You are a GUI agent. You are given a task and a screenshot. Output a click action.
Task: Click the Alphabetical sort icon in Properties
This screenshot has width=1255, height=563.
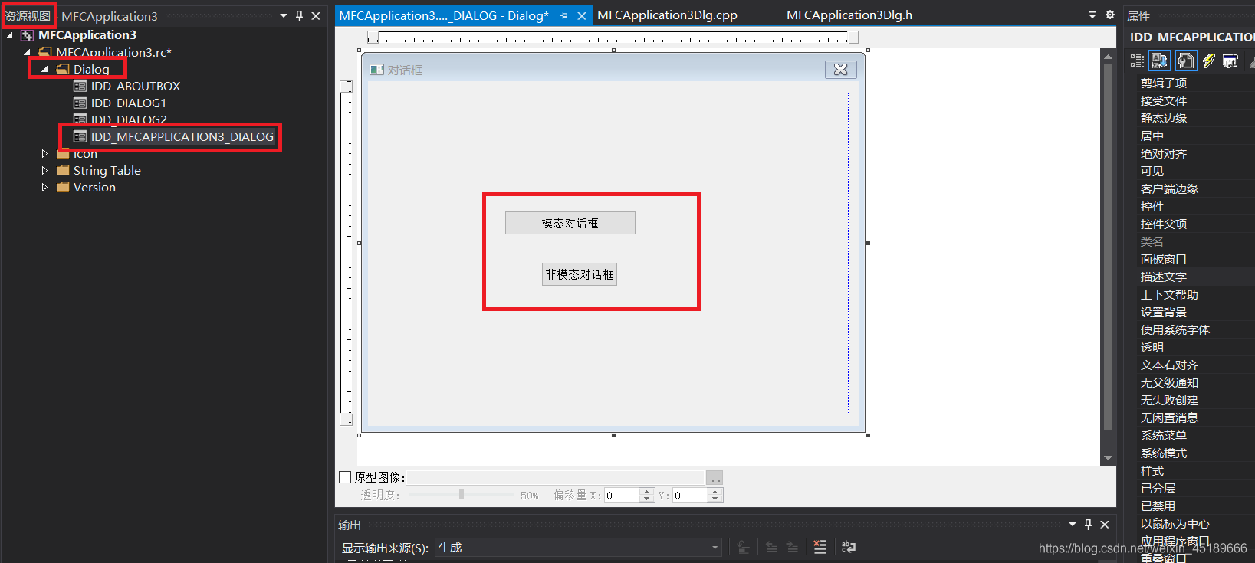1159,61
